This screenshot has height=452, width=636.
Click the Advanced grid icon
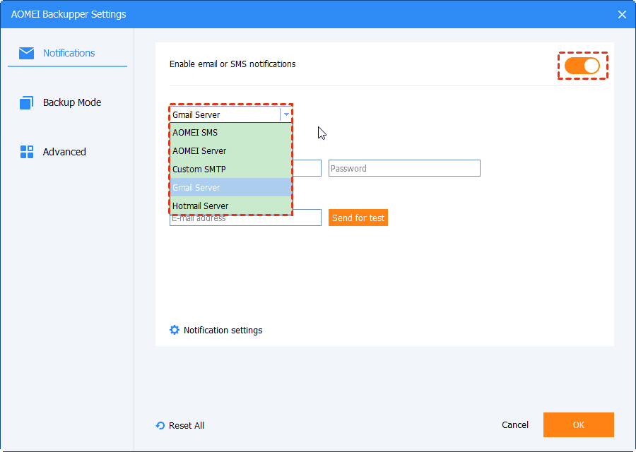coord(27,152)
